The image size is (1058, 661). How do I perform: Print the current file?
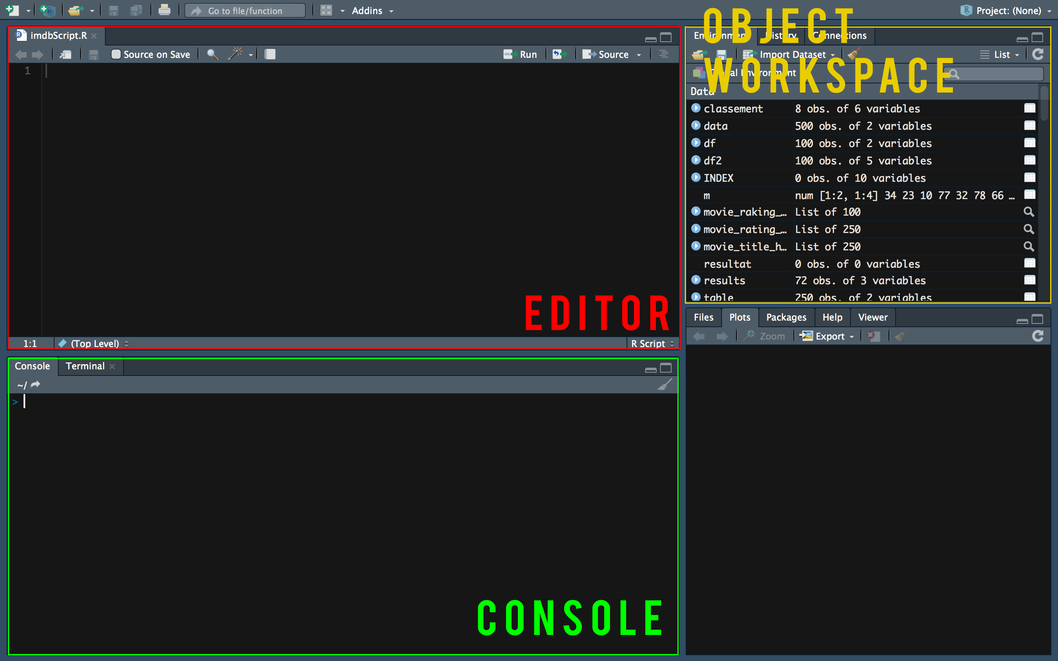click(165, 10)
